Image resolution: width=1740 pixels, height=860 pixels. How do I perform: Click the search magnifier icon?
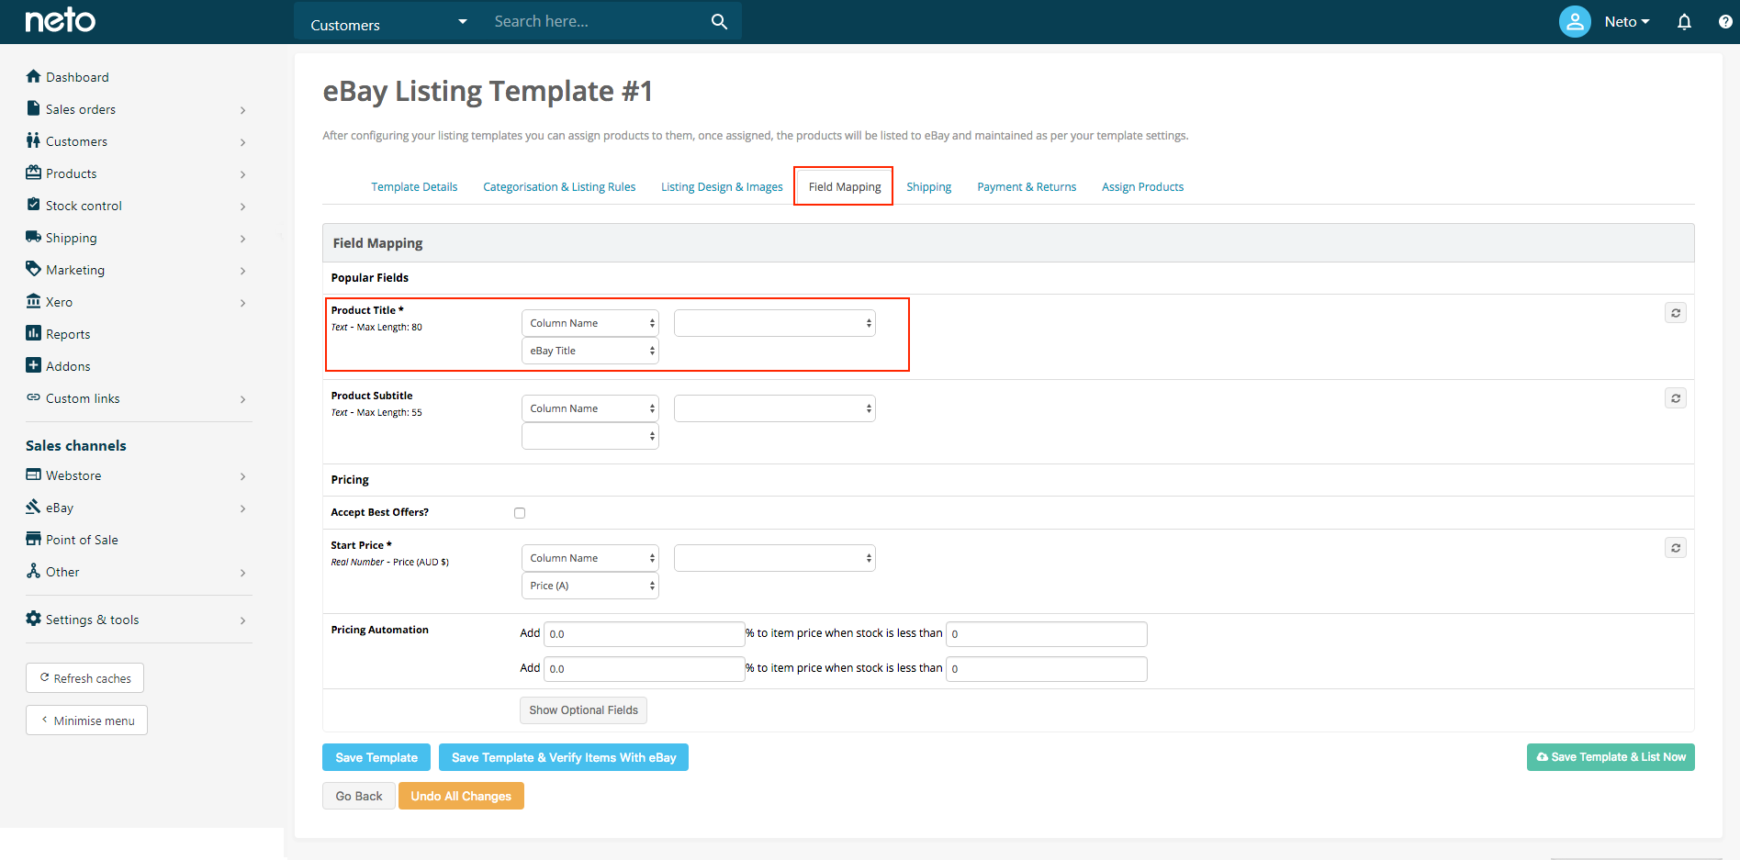[x=719, y=21]
